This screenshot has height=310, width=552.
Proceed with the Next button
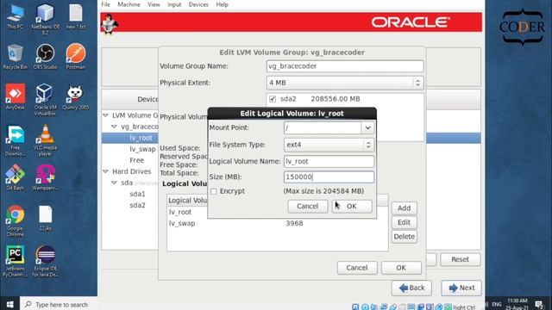coord(461,288)
